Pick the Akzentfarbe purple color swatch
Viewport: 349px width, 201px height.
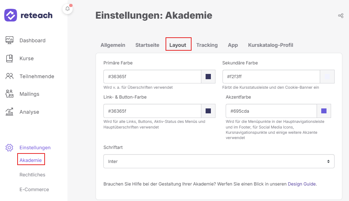(324, 111)
